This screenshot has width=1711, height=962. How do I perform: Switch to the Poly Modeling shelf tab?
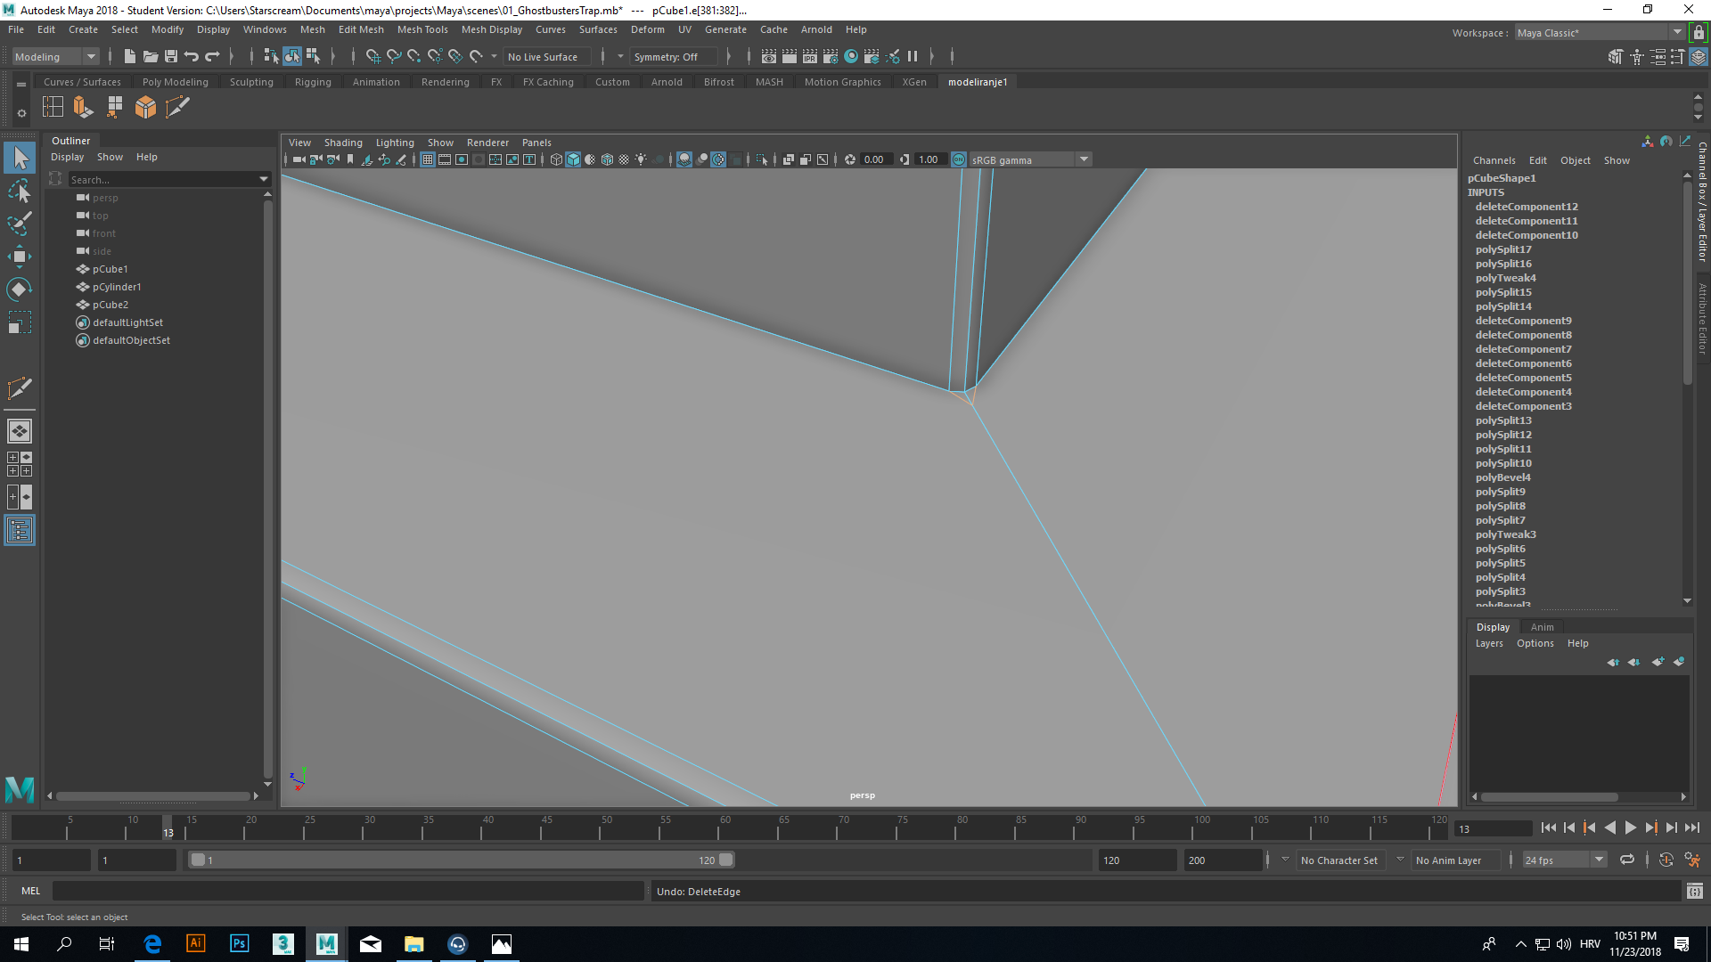point(175,81)
